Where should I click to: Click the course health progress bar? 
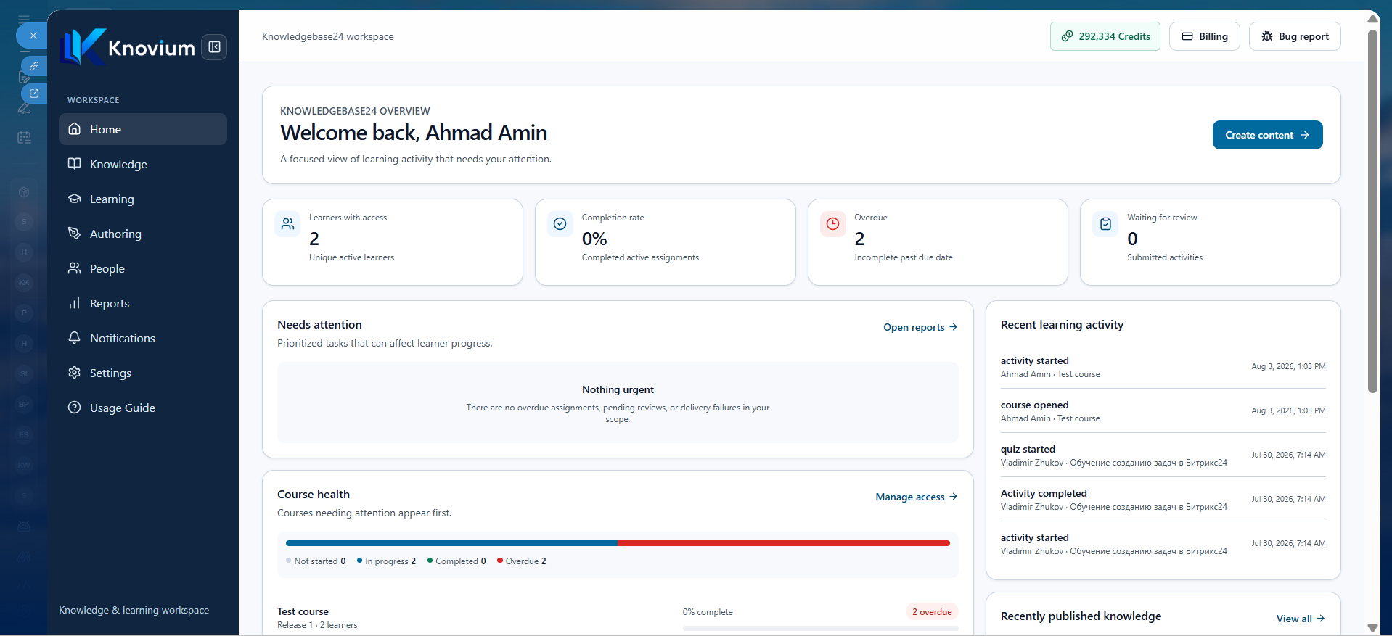point(618,543)
